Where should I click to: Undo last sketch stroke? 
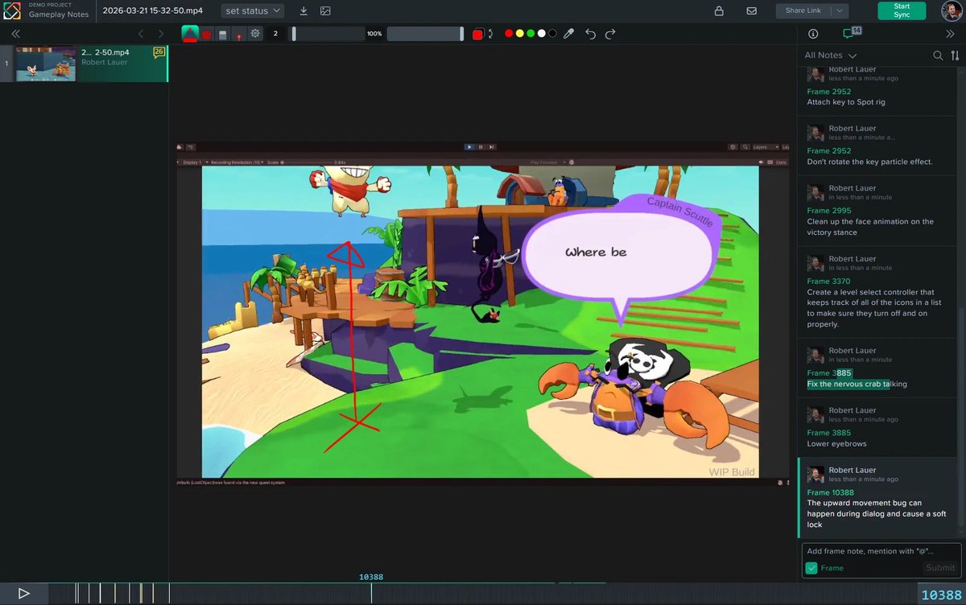(591, 34)
